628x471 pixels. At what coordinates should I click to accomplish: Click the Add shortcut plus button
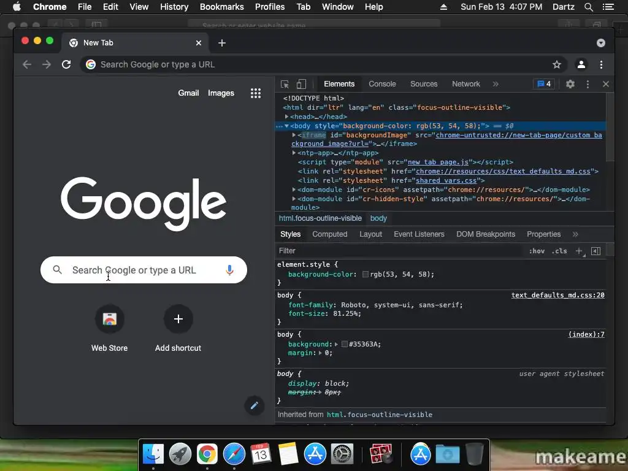click(x=178, y=319)
